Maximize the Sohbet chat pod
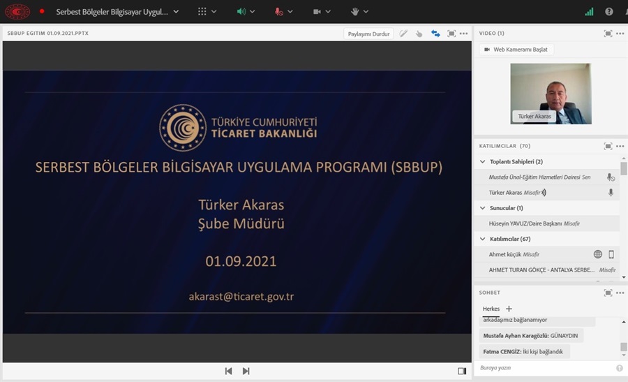 (x=608, y=293)
